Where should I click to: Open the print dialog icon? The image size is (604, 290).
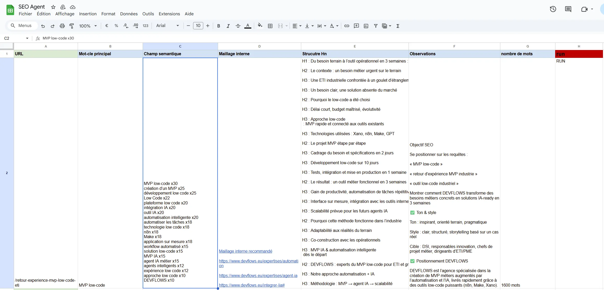(62, 26)
